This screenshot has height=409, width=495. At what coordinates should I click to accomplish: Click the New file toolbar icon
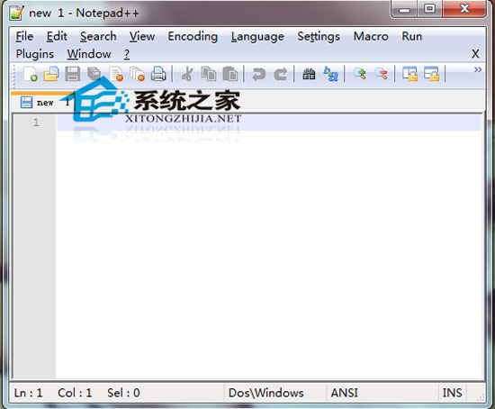(31, 74)
